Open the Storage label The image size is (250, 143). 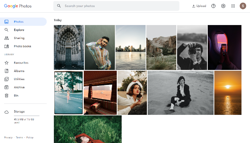(x=19, y=112)
